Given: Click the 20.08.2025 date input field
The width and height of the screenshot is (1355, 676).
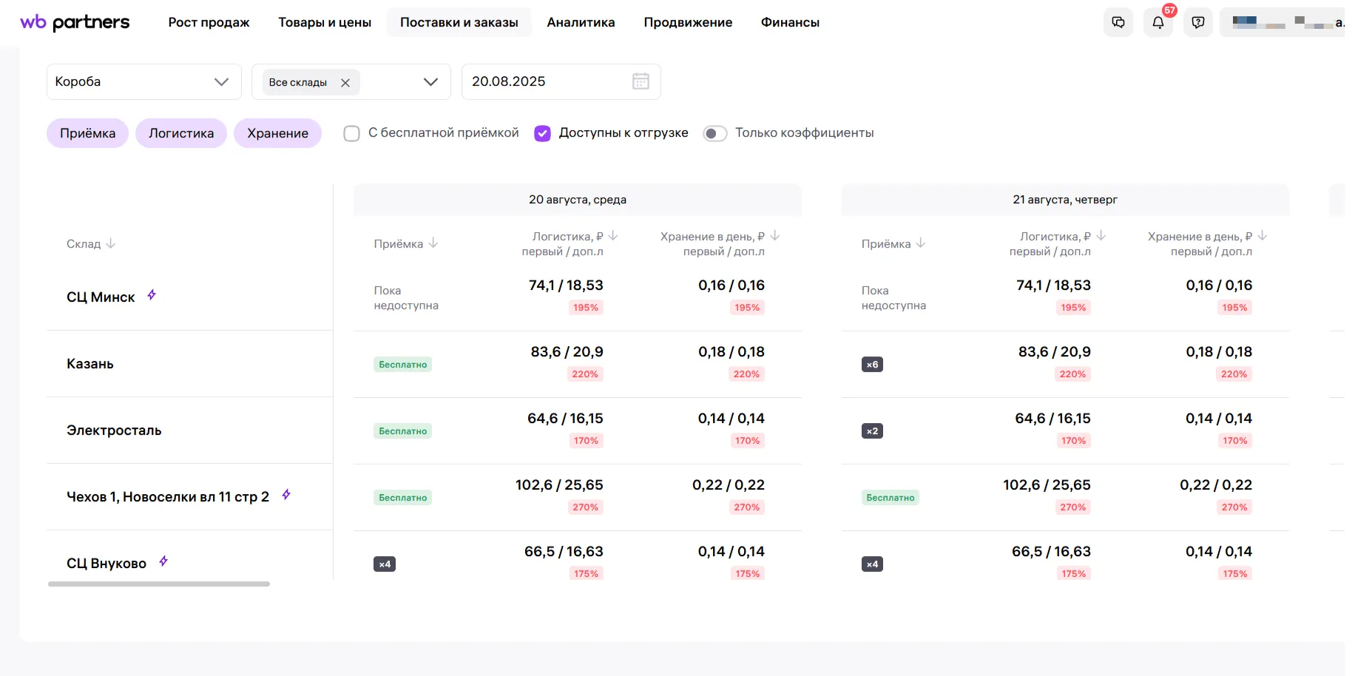Looking at the screenshot, I should point(547,81).
